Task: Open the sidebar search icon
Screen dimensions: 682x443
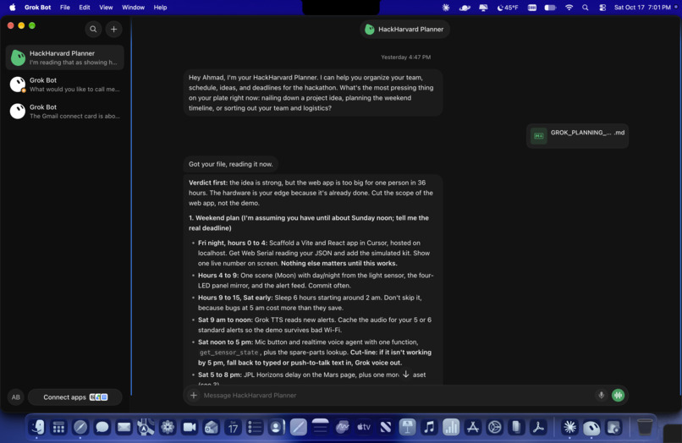Action: click(93, 29)
